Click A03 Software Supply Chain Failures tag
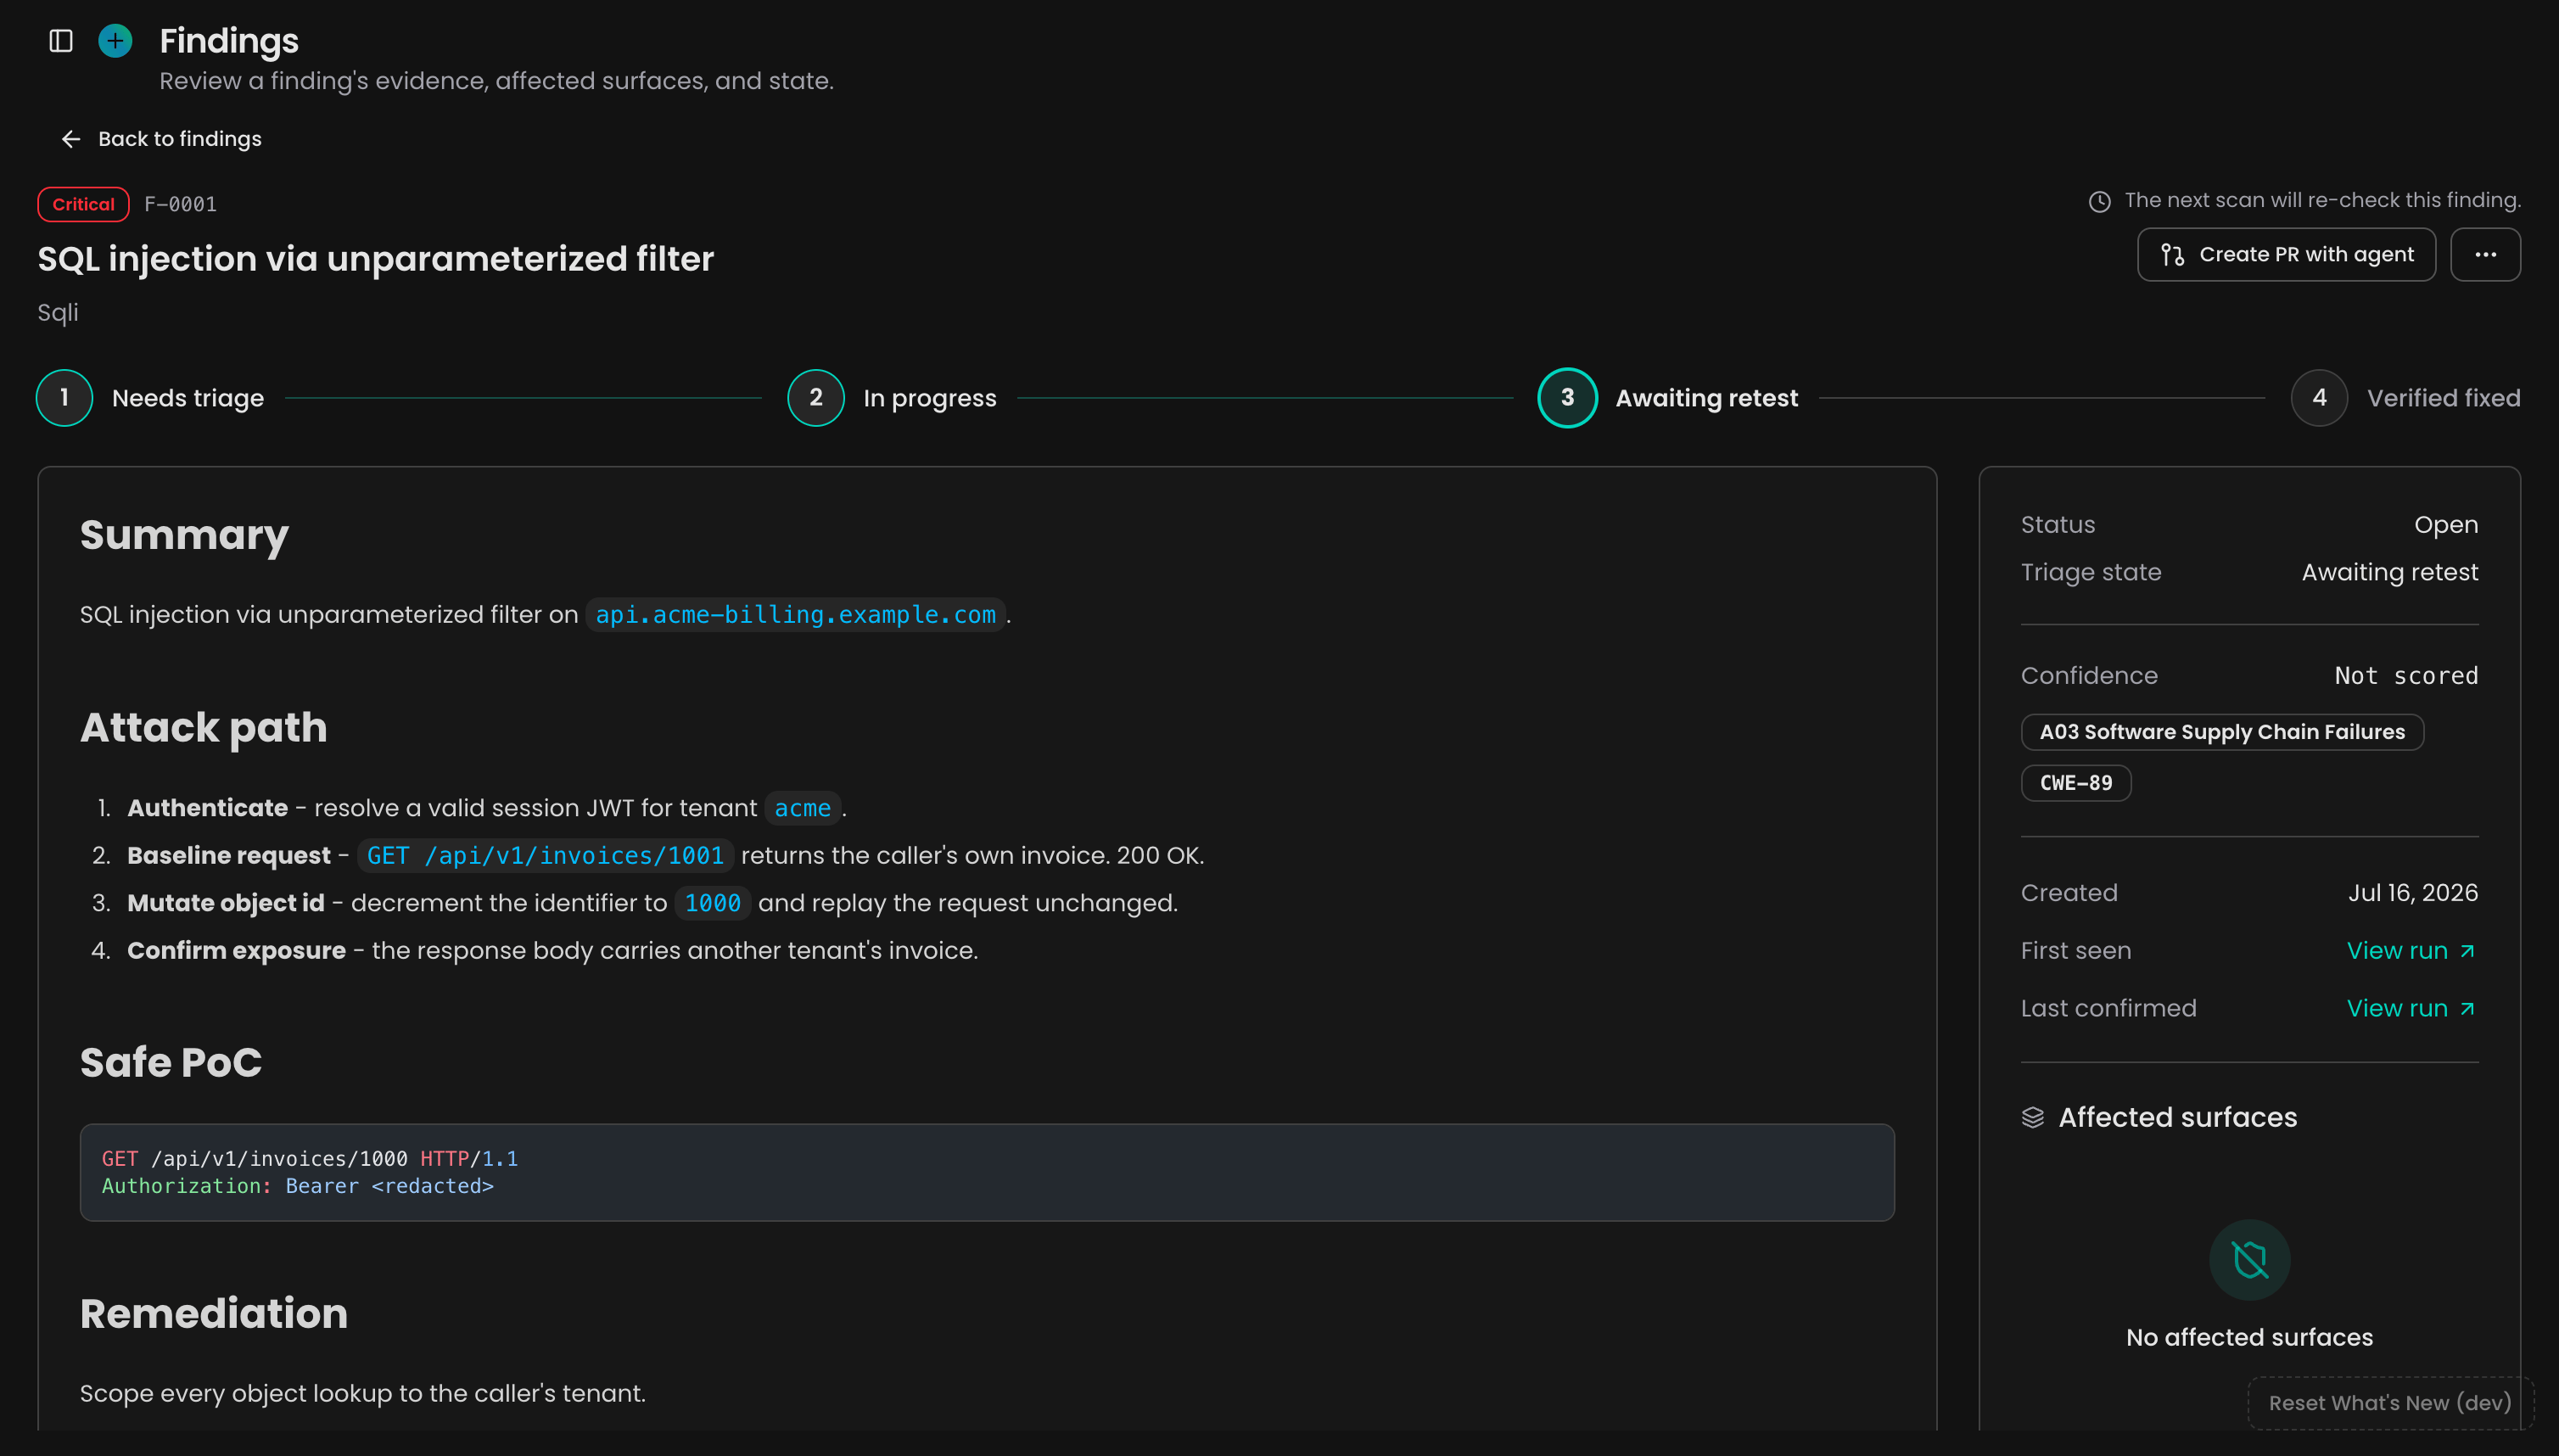 (2222, 732)
